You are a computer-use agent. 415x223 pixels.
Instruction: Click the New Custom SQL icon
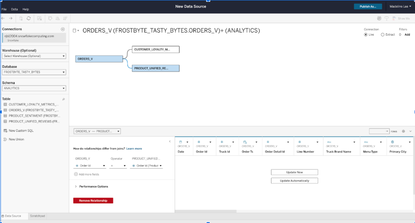pyautogui.click(x=5, y=131)
